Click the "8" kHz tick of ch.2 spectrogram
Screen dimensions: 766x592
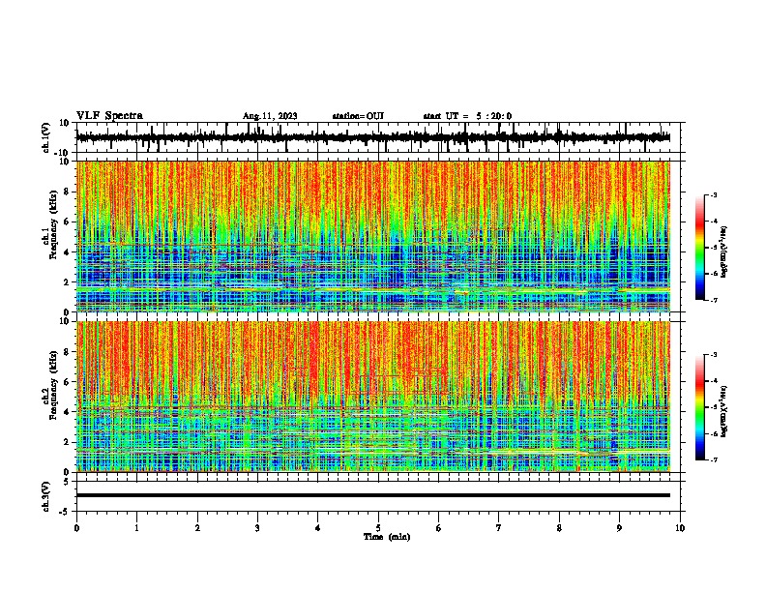pyautogui.click(x=67, y=352)
